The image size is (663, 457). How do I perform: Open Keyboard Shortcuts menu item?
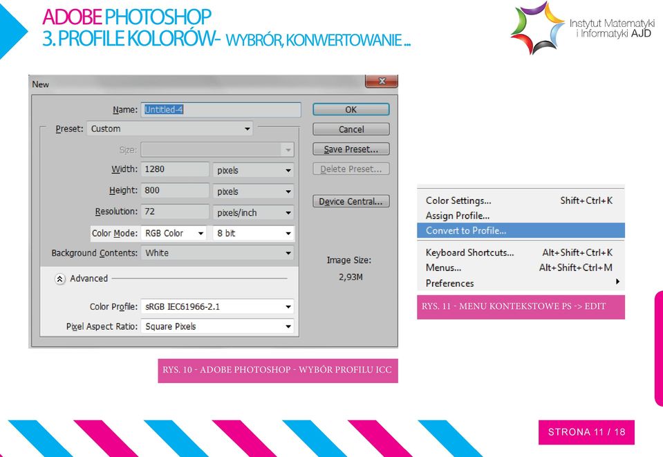pos(521,253)
